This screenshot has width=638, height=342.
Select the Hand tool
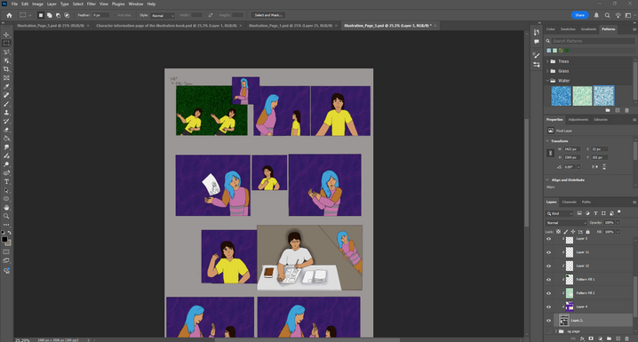(6, 208)
